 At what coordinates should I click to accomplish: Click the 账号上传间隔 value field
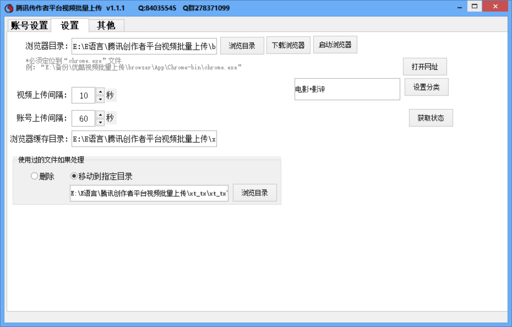[x=83, y=118]
